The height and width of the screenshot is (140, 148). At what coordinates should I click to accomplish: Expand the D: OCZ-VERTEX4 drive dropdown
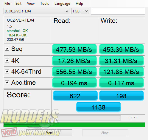[36, 11]
